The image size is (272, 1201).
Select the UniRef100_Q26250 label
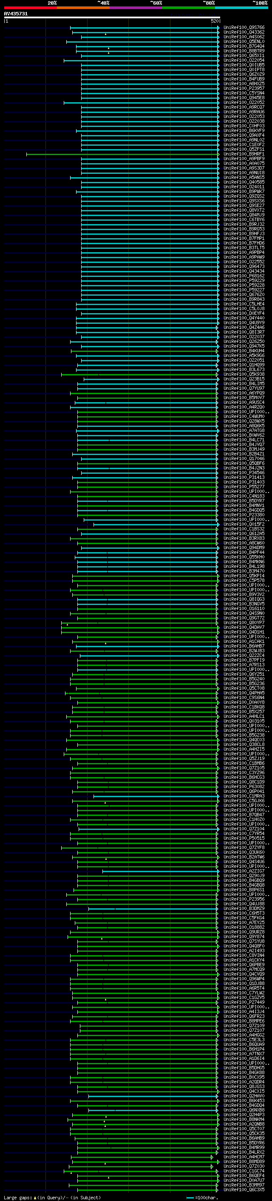pyautogui.click(x=244, y=341)
